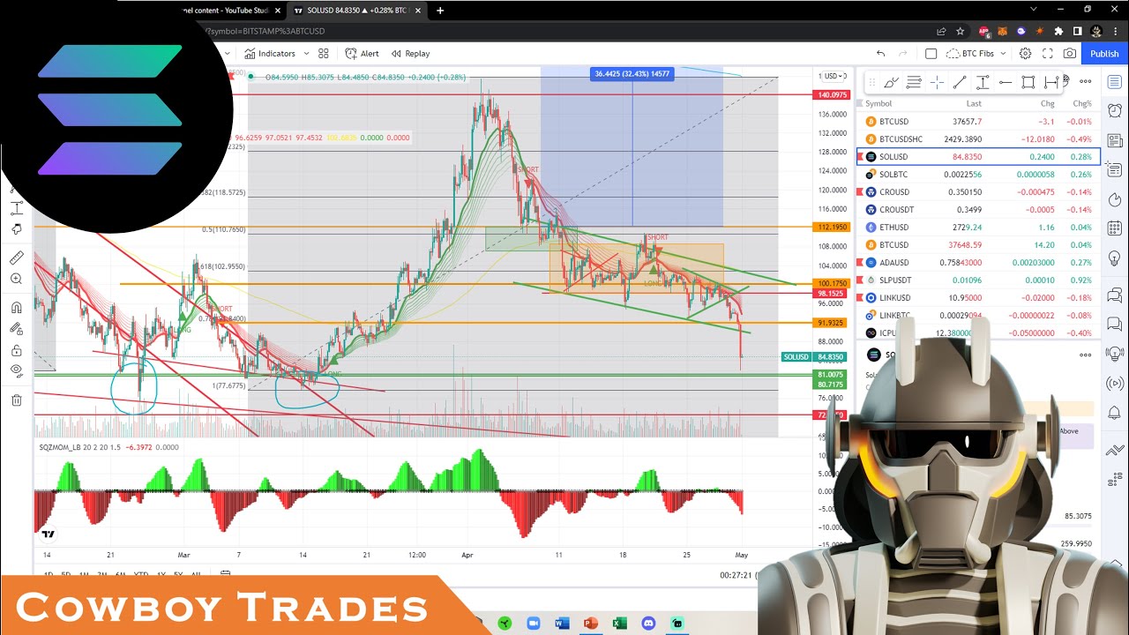Enter fullscreen chart mode
This screenshot has width=1129, height=635.
point(1047,53)
